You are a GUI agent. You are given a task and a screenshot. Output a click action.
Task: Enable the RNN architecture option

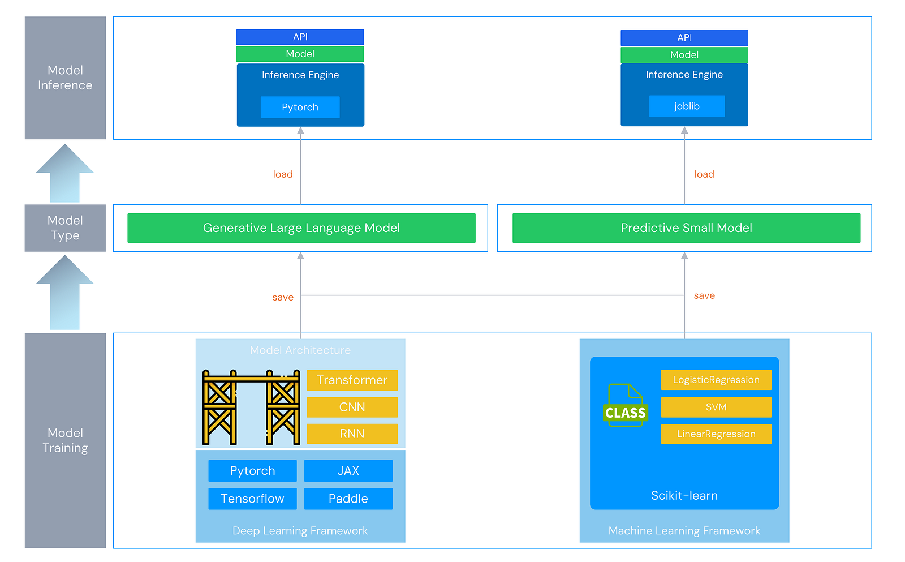[x=352, y=434]
